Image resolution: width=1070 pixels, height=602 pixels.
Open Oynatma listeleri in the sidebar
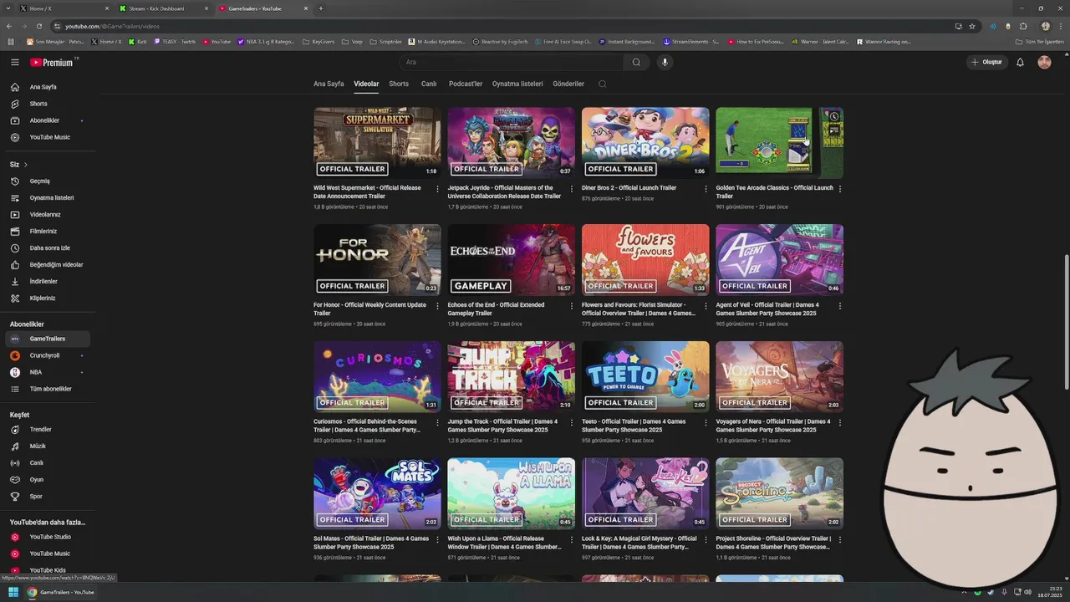click(48, 198)
